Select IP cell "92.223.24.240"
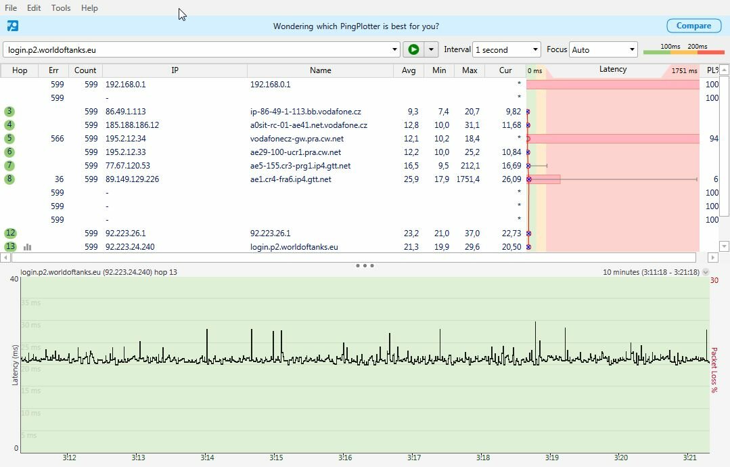This screenshot has width=730, height=467. point(130,246)
